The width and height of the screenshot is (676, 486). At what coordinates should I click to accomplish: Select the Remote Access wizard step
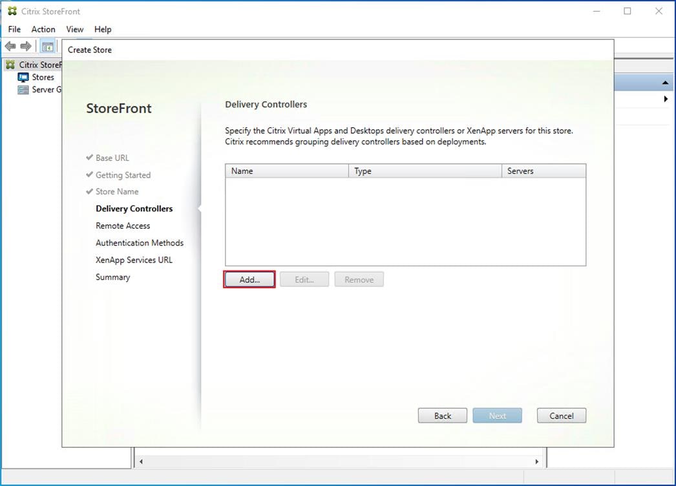pos(123,226)
